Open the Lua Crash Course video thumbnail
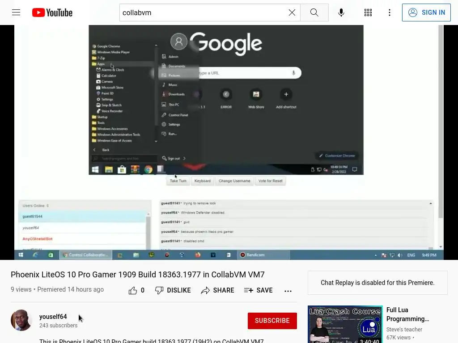Image resolution: width=458 pixels, height=343 pixels. coord(345,324)
